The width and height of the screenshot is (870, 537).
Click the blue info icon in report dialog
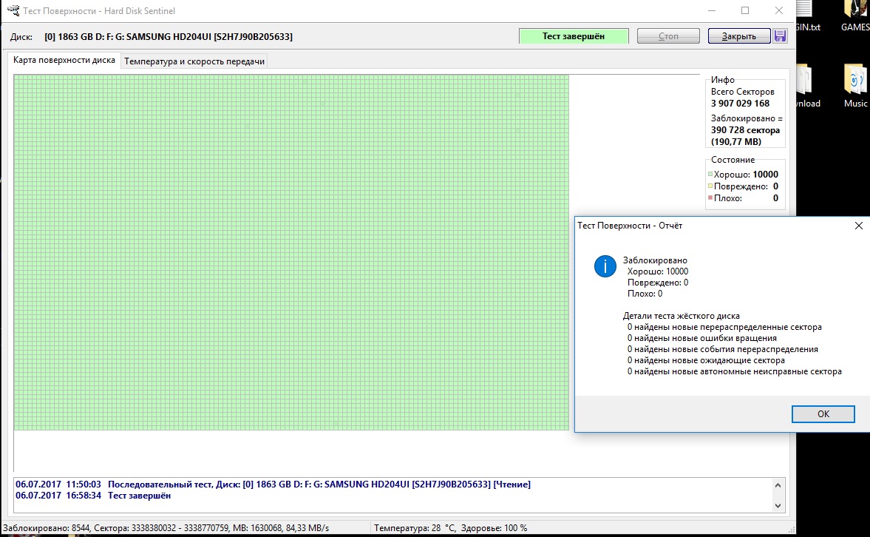(605, 266)
